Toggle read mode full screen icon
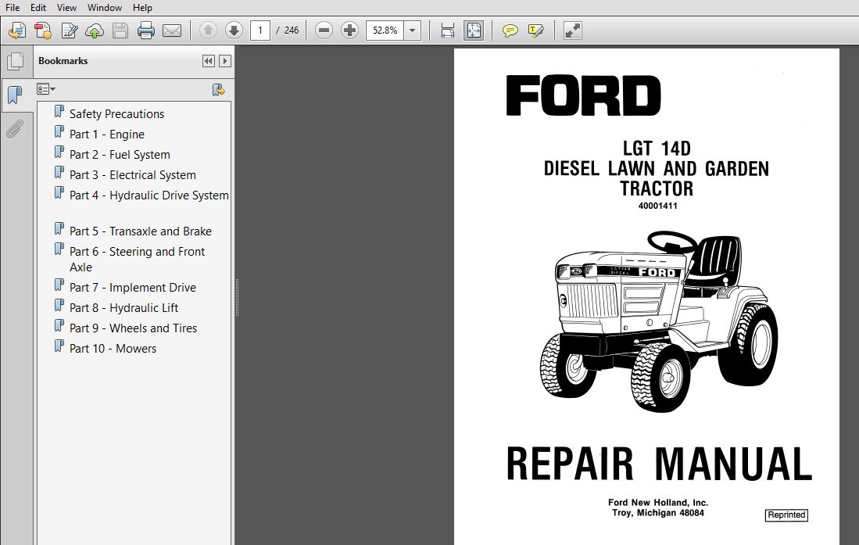This screenshot has height=545, width=859. pos(572,30)
